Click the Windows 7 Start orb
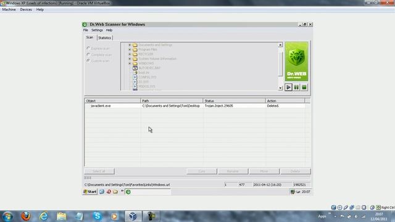This screenshot has height=222, width=395. (7, 216)
